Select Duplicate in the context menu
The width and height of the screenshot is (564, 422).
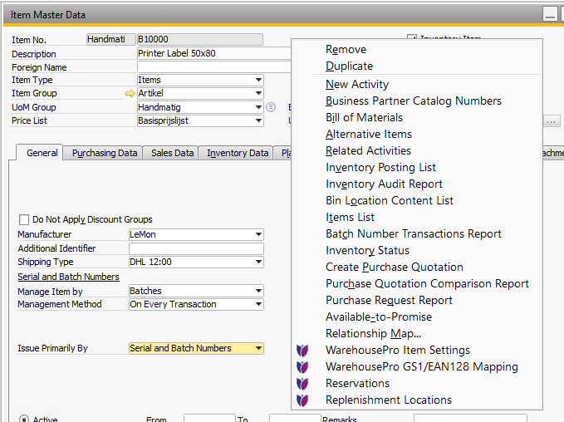pos(349,66)
